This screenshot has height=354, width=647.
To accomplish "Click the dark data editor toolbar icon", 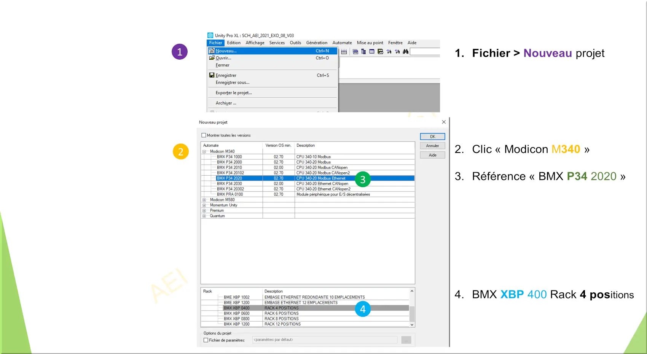I will (x=380, y=52).
